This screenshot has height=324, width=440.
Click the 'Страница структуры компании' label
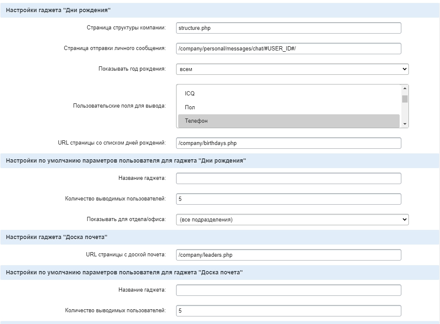126,27
